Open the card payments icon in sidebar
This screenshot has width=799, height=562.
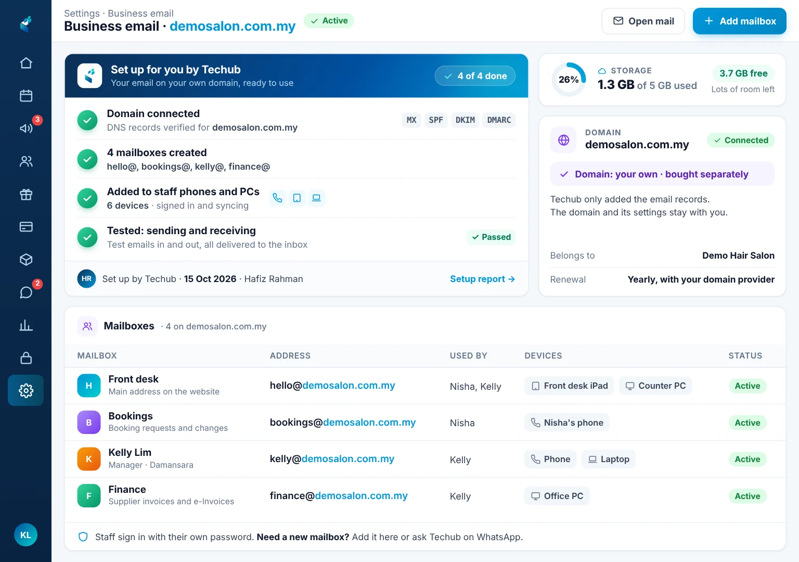click(26, 226)
